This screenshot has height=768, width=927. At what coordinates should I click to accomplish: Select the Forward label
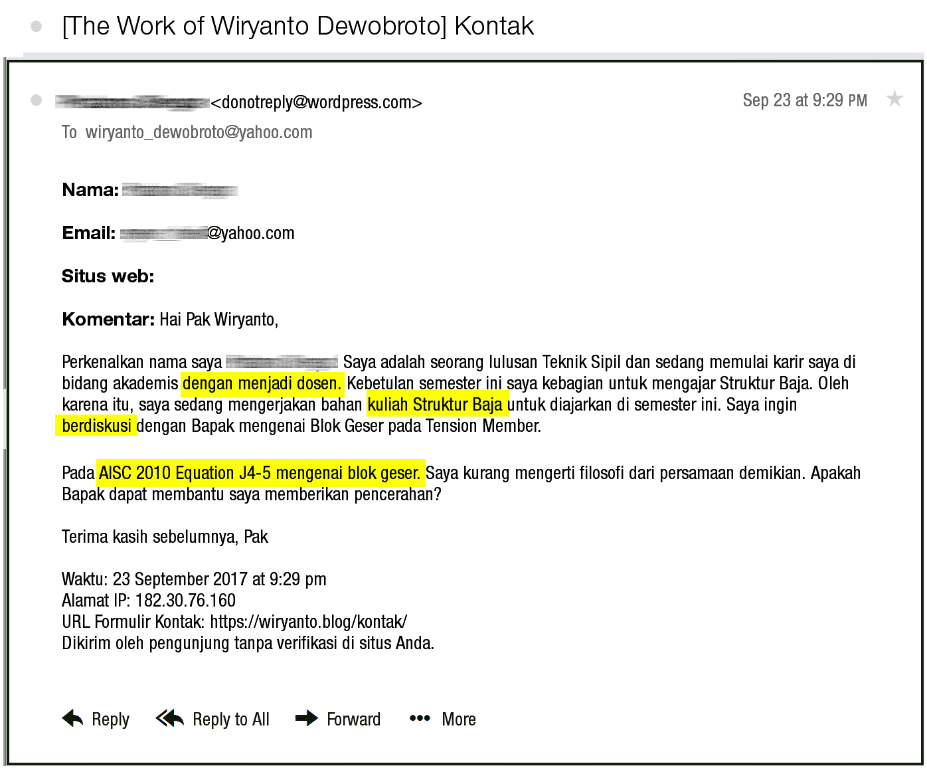point(353,720)
